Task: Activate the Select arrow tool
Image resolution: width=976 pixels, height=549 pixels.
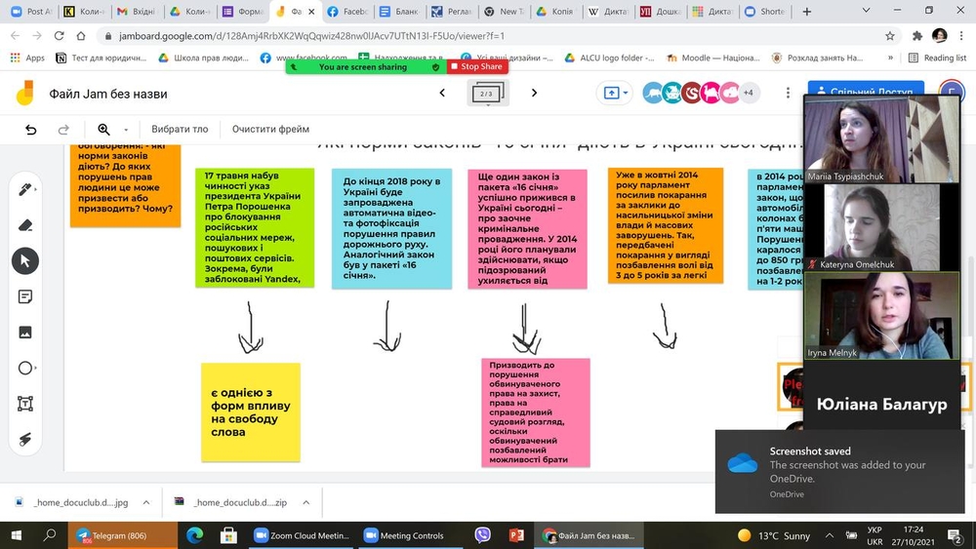Action: (x=26, y=260)
